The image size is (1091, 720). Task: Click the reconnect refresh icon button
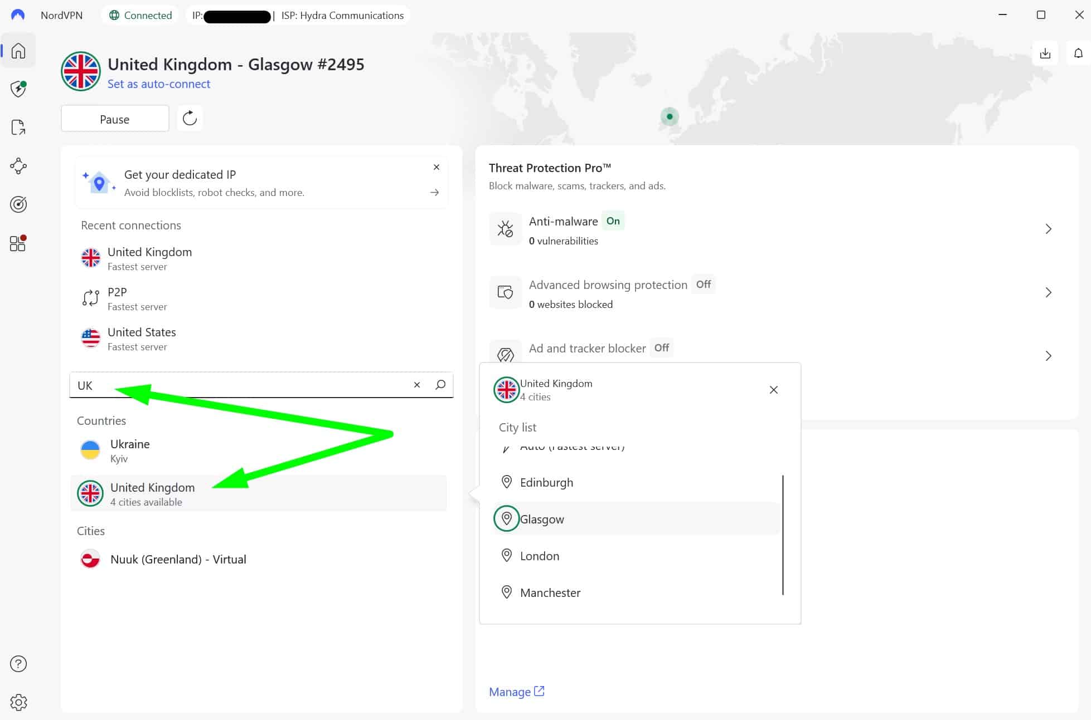tap(190, 118)
